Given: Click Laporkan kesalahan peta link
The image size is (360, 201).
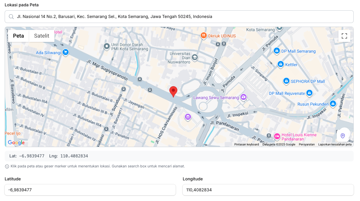Looking at the screenshot, I should click(x=335, y=144).
